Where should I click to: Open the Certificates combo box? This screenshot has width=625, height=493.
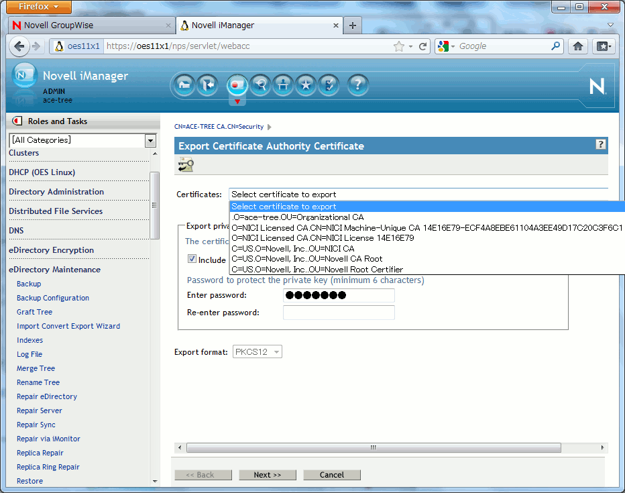click(x=418, y=195)
